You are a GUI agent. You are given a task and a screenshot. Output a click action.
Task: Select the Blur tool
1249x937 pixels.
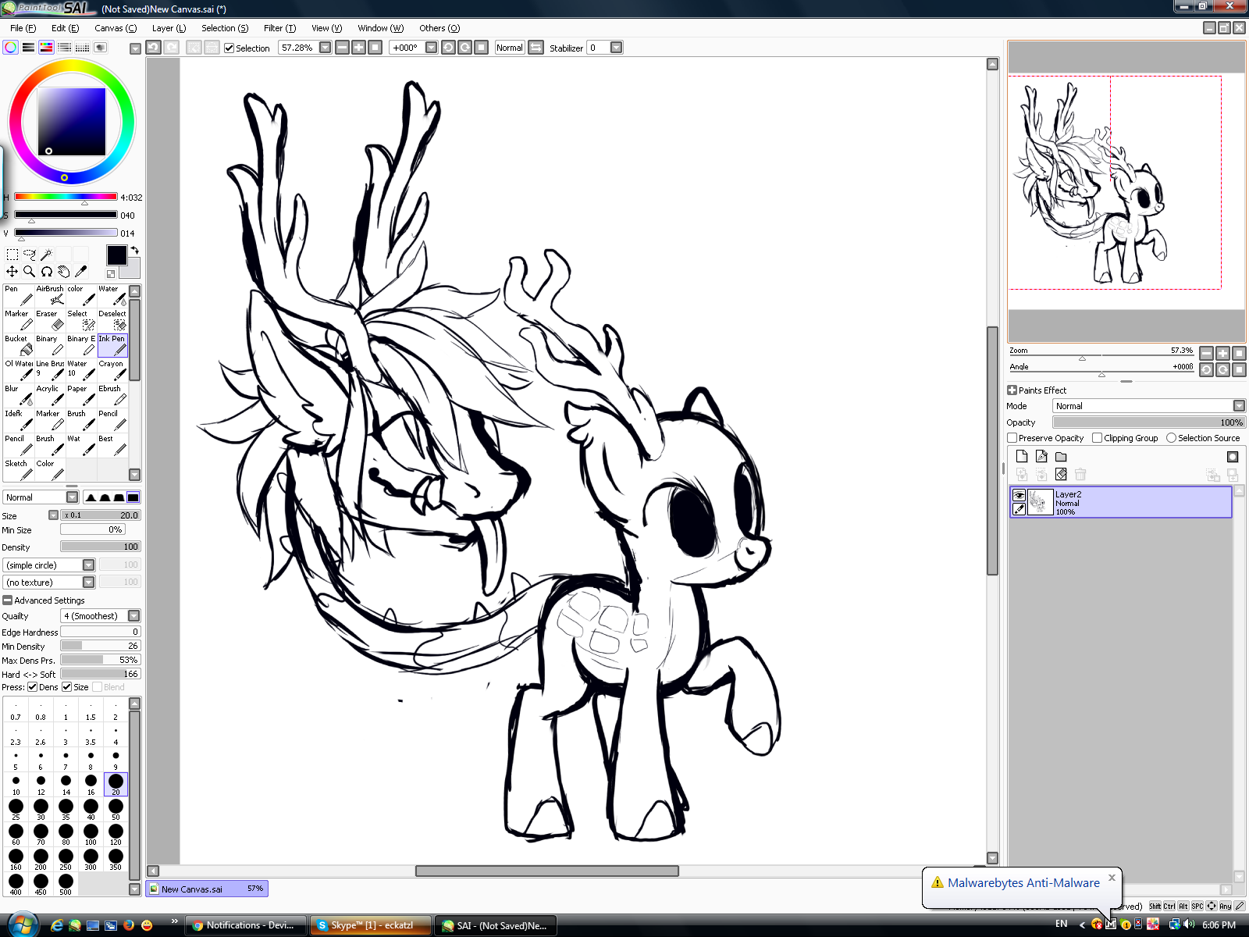(x=19, y=395)
